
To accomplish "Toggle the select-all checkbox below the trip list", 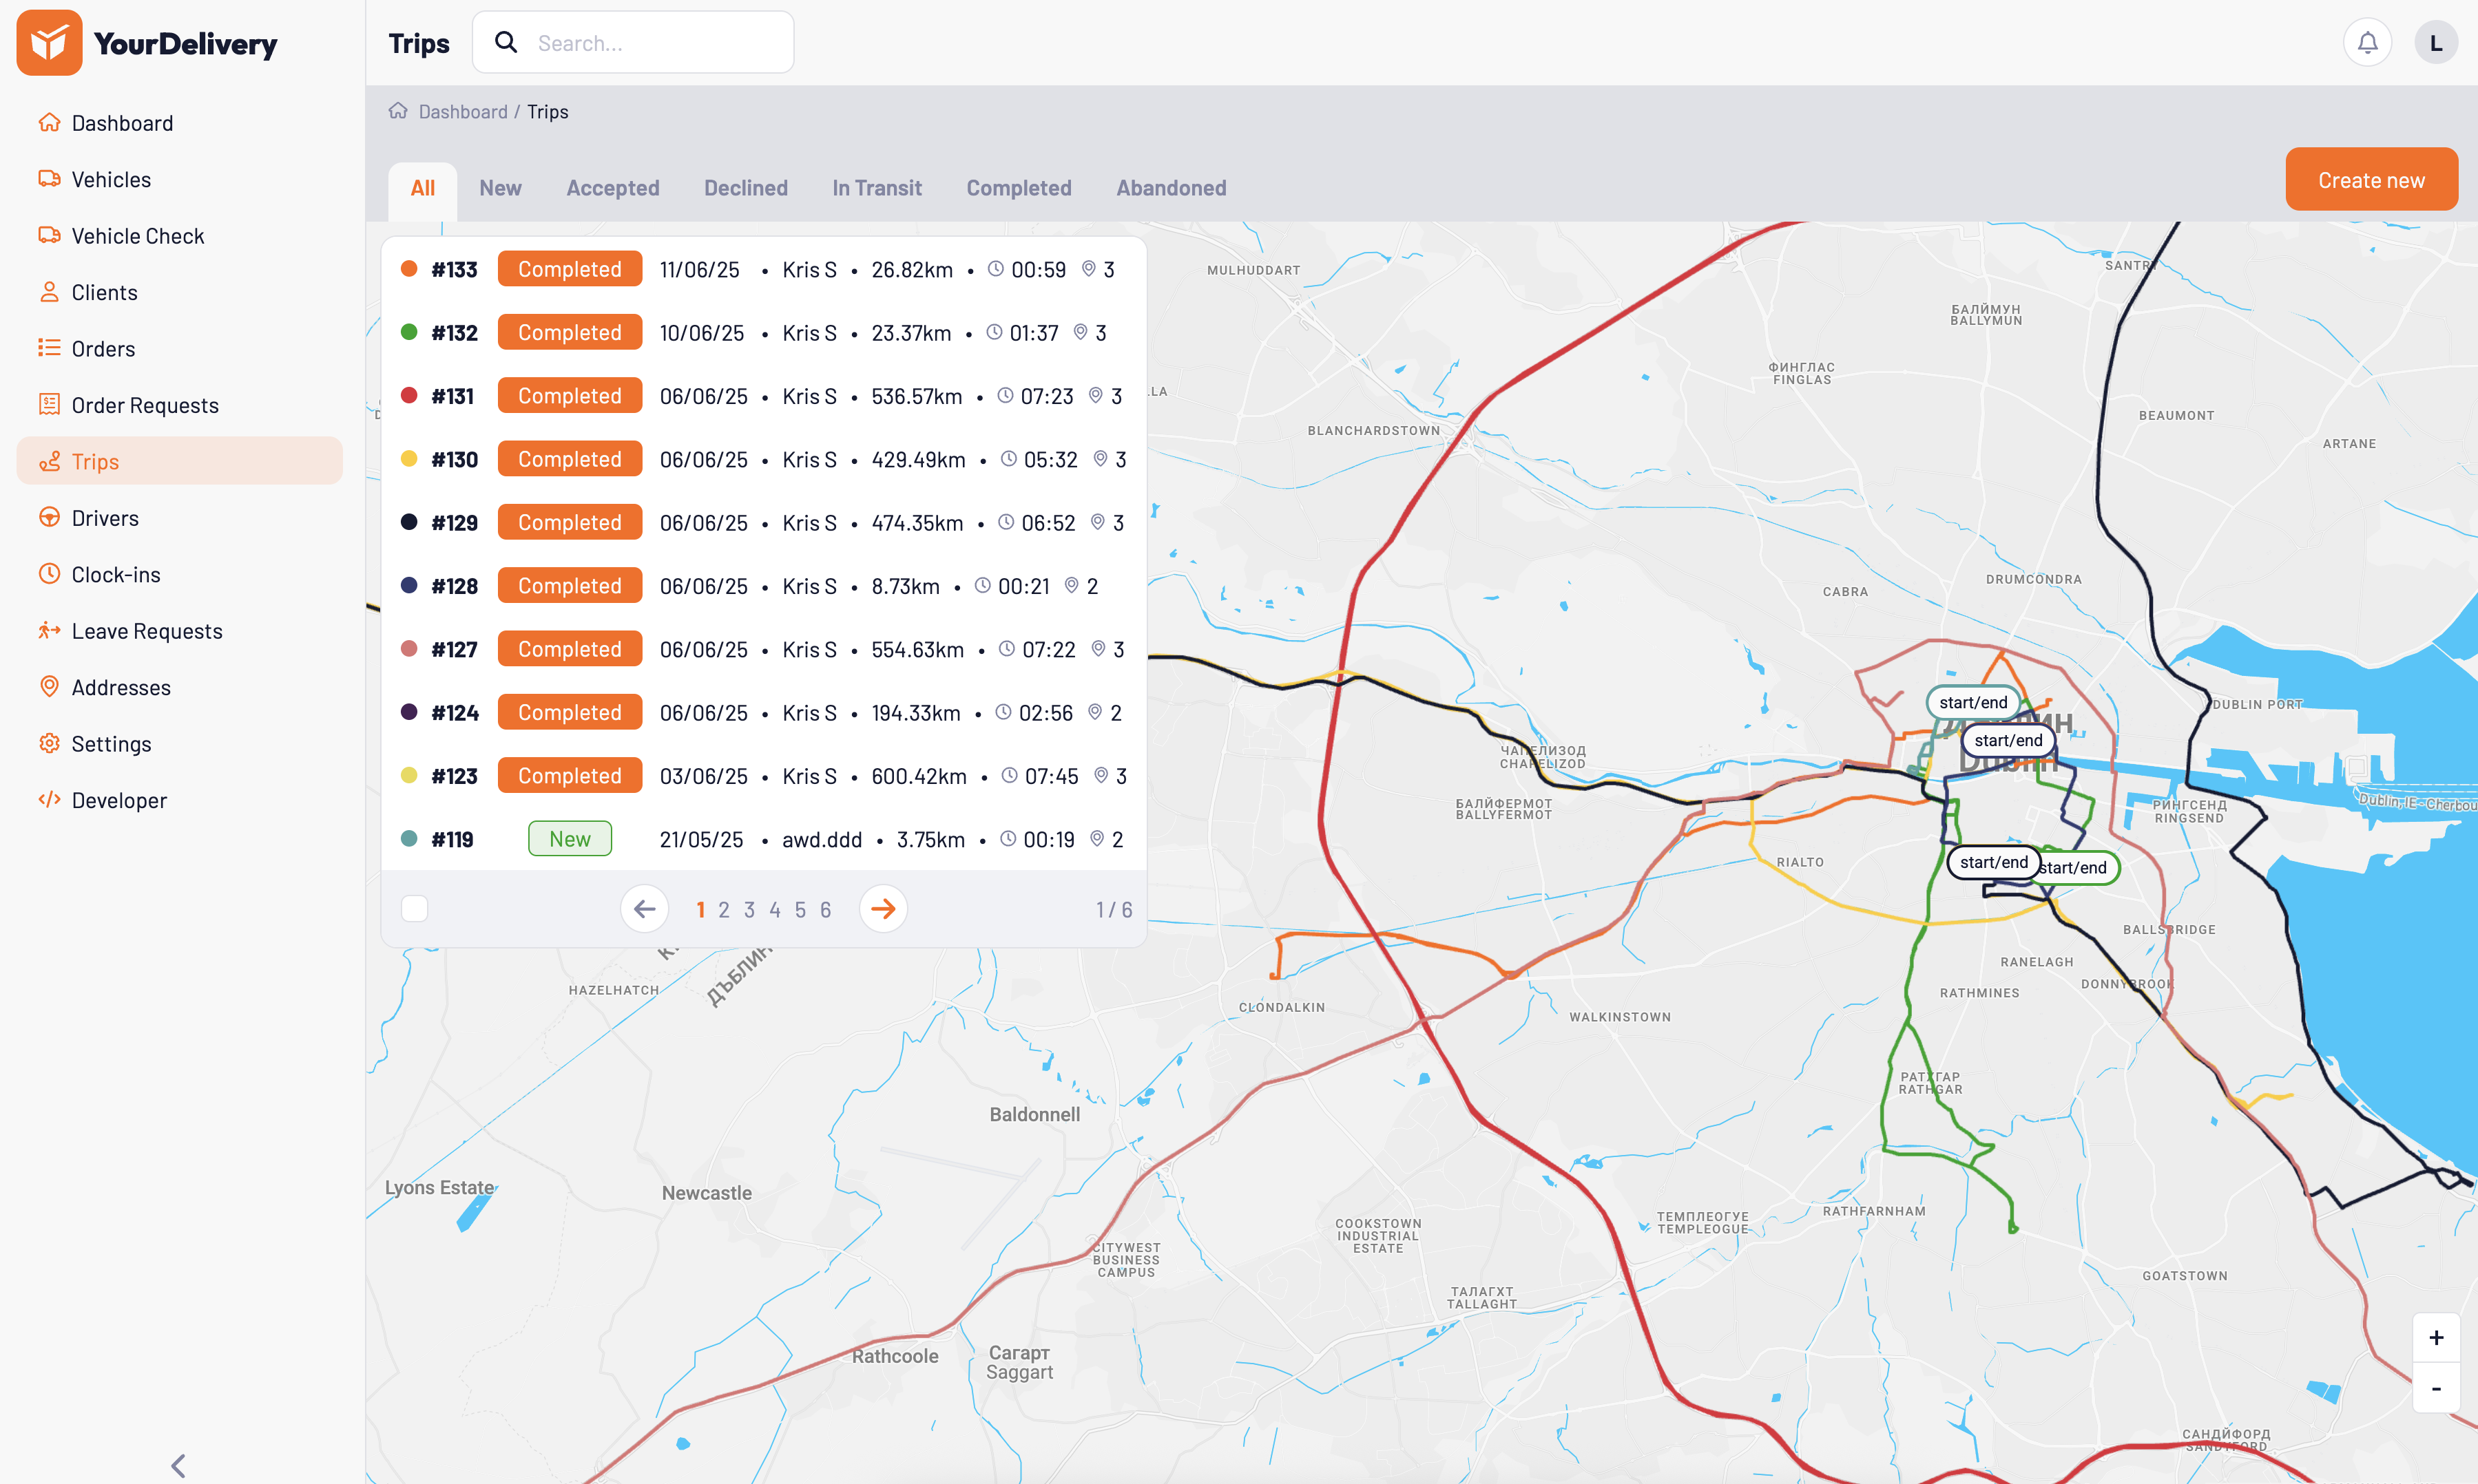I will point(414,908).
